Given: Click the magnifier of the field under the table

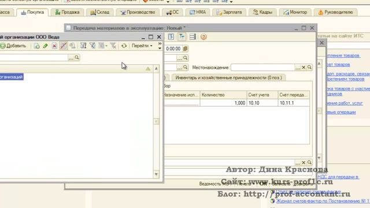Looking at the screenshot, I should (x=309, y=162).
